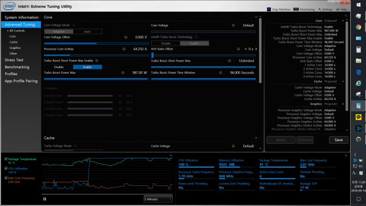The width and height of the screenshot is (366, 206).
Task: Select Stress Test in the left sidebar
Action: point(14,60)
